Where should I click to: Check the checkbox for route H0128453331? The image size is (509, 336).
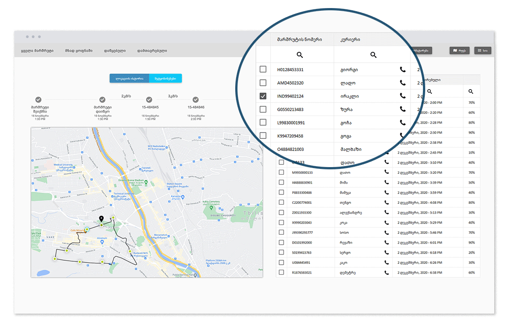(263, 69)
